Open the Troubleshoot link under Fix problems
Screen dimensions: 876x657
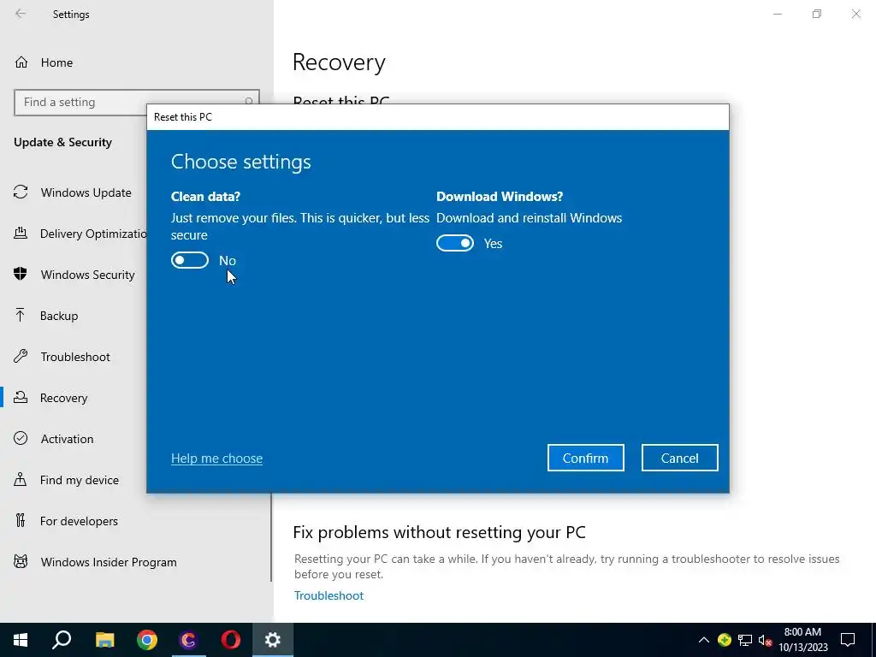[x=328, y=595]
